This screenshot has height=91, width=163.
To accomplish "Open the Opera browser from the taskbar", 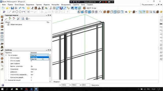I will tap(26, 89).
